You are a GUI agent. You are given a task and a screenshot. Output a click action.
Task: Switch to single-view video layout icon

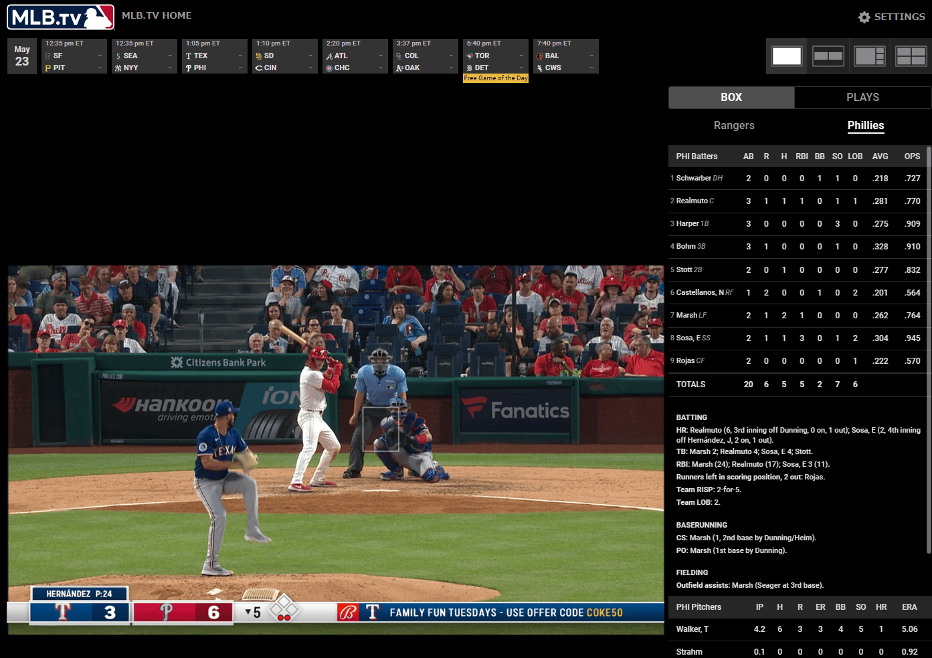click(787, 56)
